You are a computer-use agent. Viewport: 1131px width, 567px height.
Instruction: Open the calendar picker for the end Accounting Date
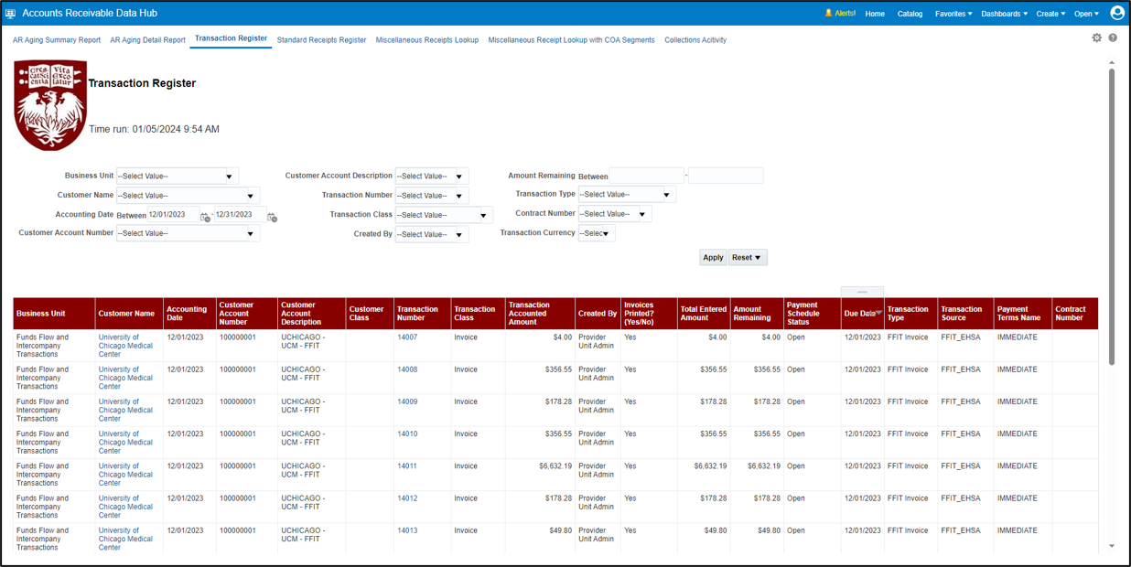(272, 216)
